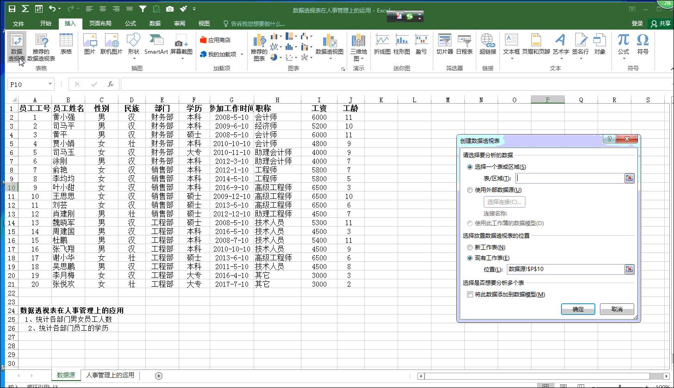Image resolution: width=674 pixels, height=388 pixels.
Task: Open the View (视图) tab
Action: tap(204, 24)
